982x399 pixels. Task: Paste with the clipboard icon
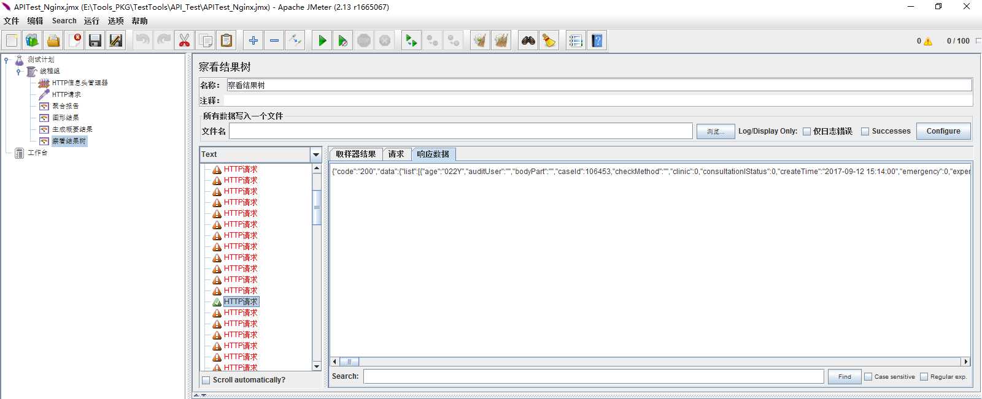click(x=226, y=40)
